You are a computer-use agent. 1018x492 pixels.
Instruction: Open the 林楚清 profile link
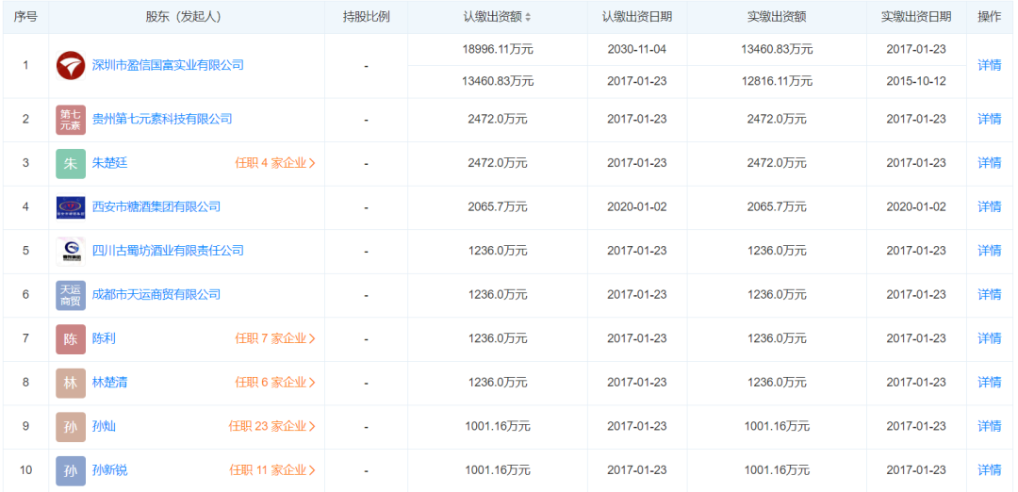(109, 382)
